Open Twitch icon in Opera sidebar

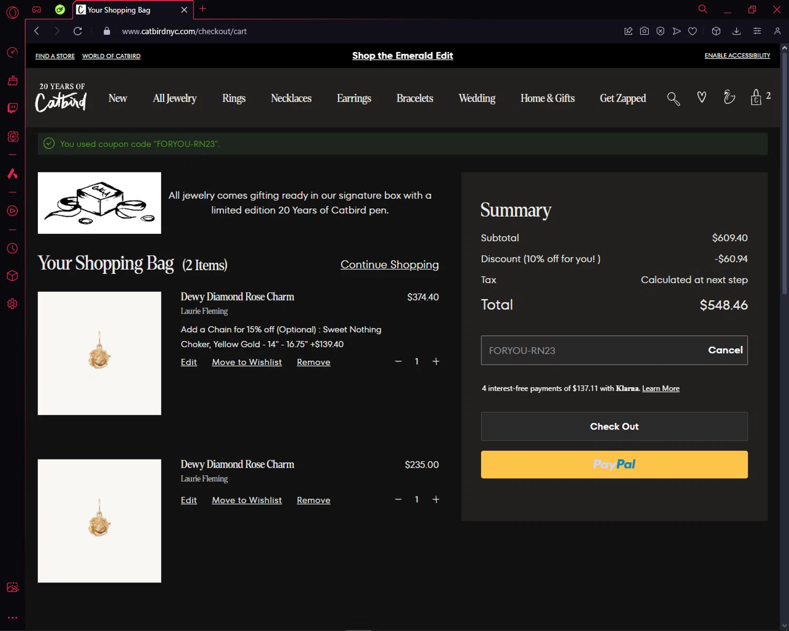(x=13, y=108)
